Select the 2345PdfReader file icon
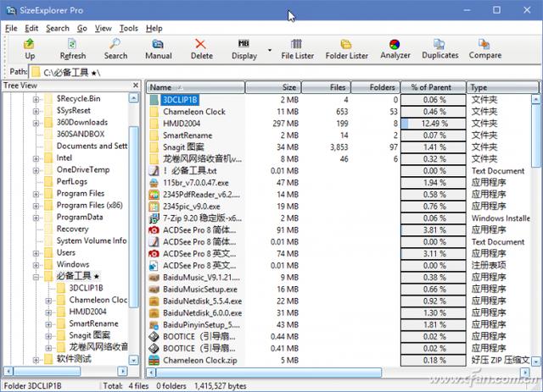The height and width of the screenshot is (392, 543). pos(154,195)
